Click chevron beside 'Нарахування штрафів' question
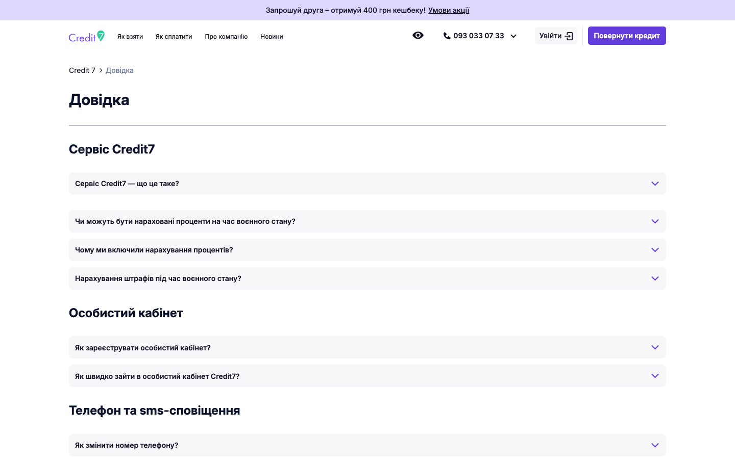735x459 pixels. pyautogui.click(x=655, y=278)
